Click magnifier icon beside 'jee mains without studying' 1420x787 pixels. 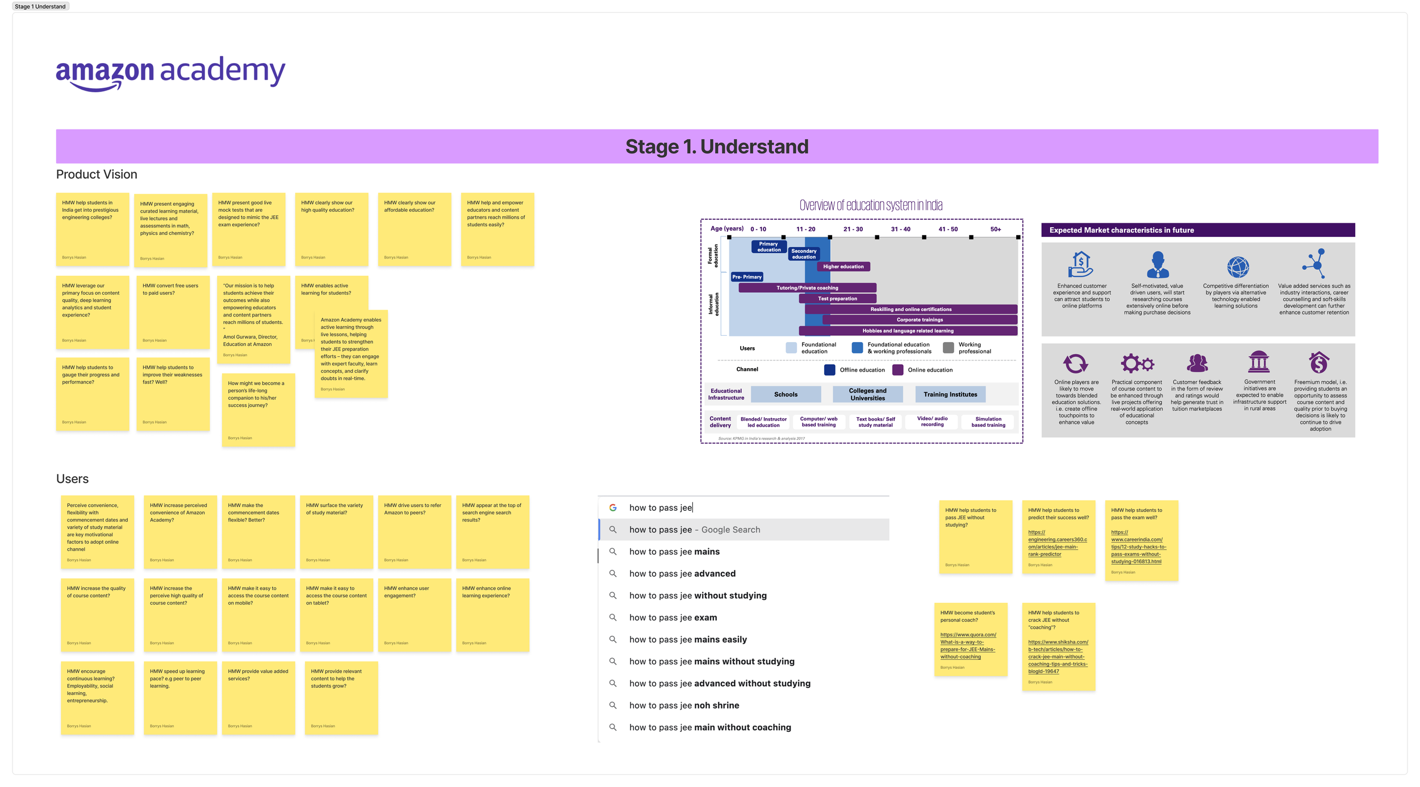click(x=613, y=661)
